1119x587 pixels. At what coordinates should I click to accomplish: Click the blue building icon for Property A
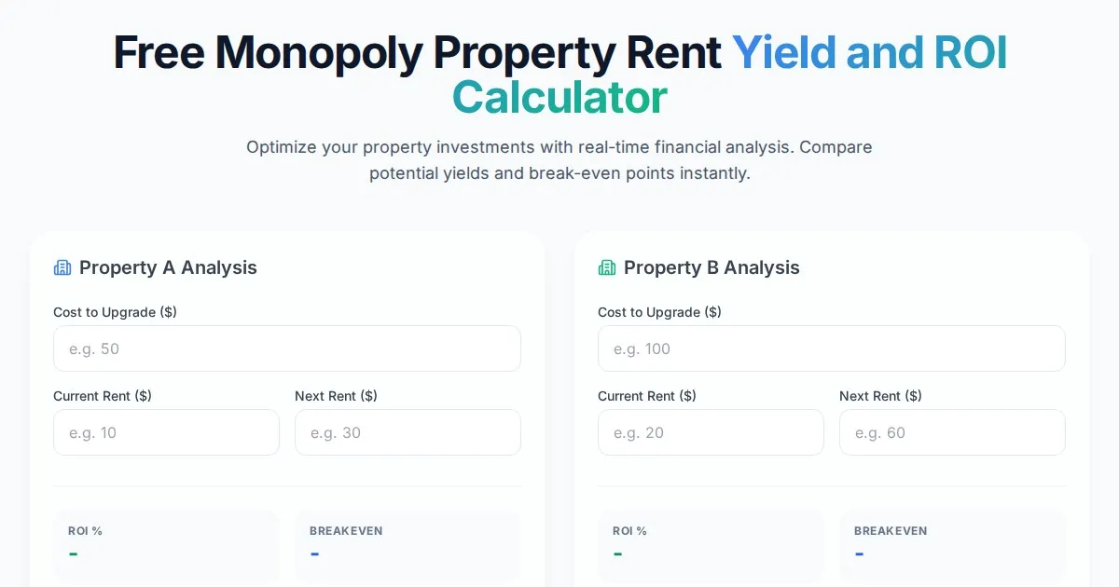pos(62,268)
